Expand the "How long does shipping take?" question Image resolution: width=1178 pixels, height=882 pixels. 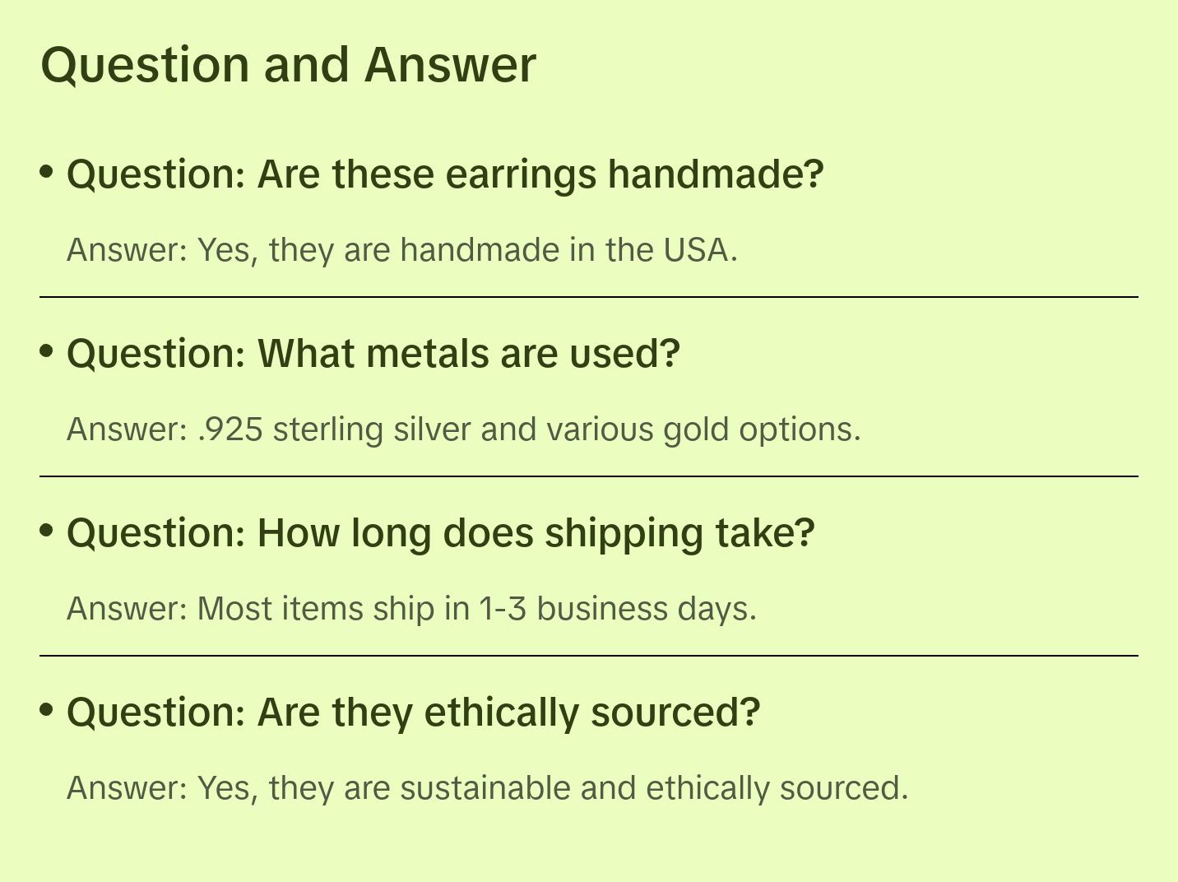click(441, 533)
